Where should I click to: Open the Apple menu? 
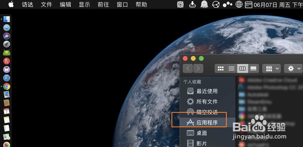tap(11, 4)
